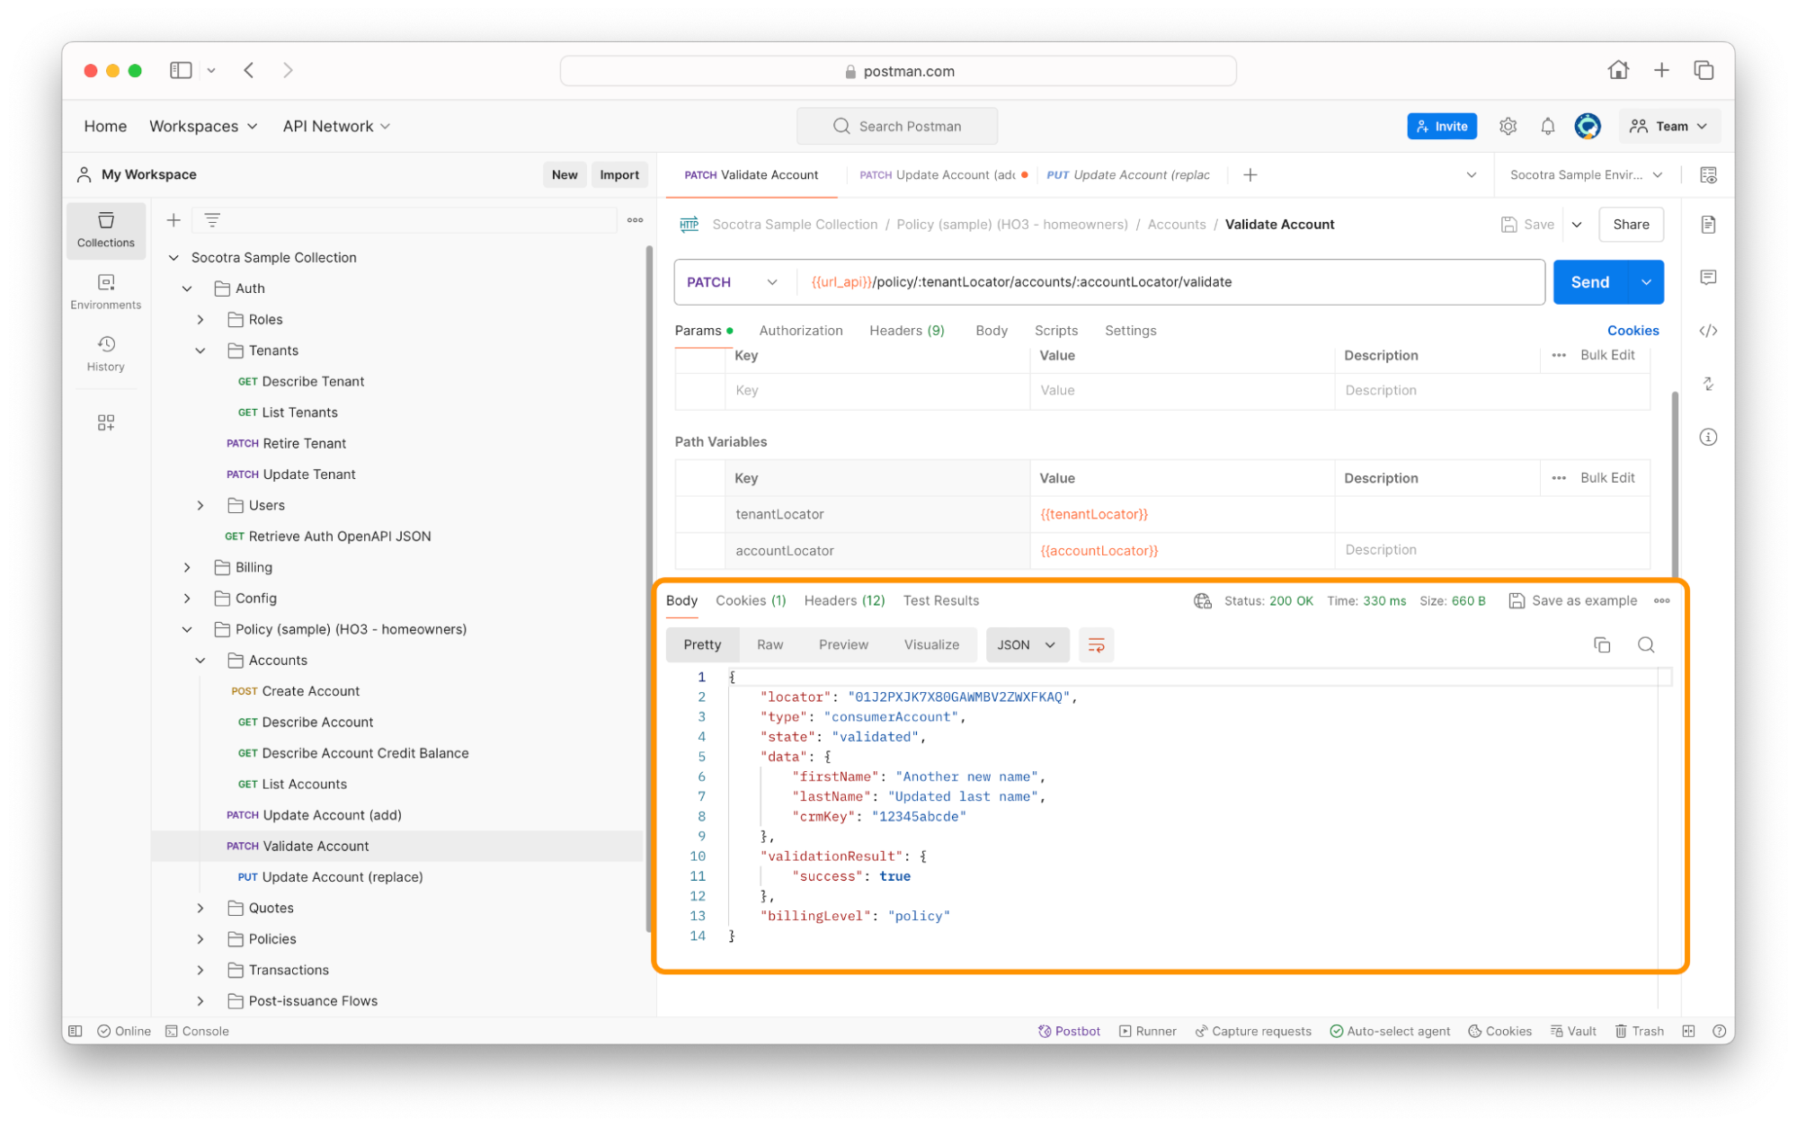Switch to the Raw response view
Image resolution: width=1797 pixels, height=1127 pixels.
pos(770,644)
